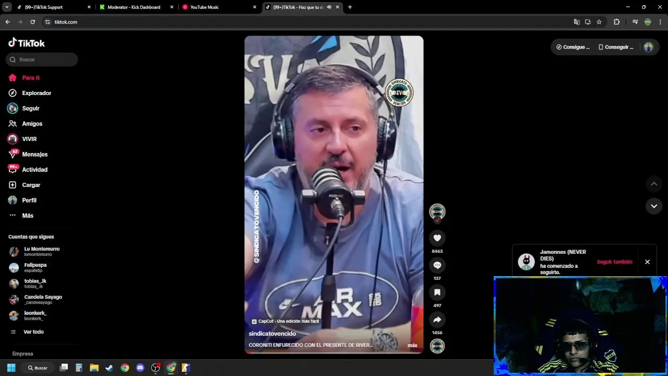Viewport: 668px width, 376px height.
Task: Go to previous video with up arrow
Action: pos(654,184)
